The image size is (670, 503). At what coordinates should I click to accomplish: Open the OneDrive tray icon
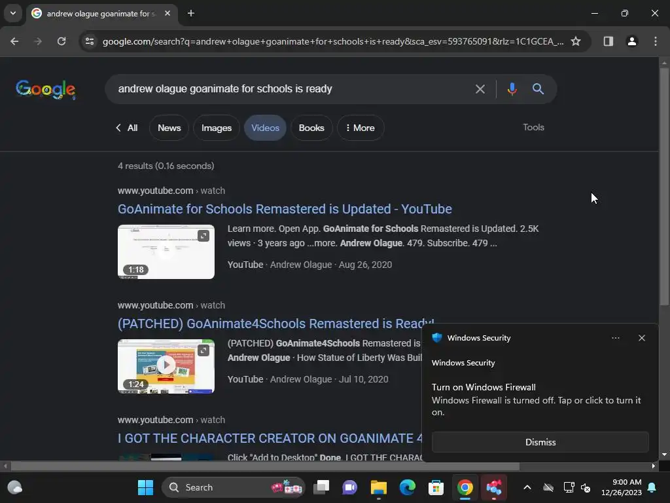pyautogui.click(x=548, y=487)
